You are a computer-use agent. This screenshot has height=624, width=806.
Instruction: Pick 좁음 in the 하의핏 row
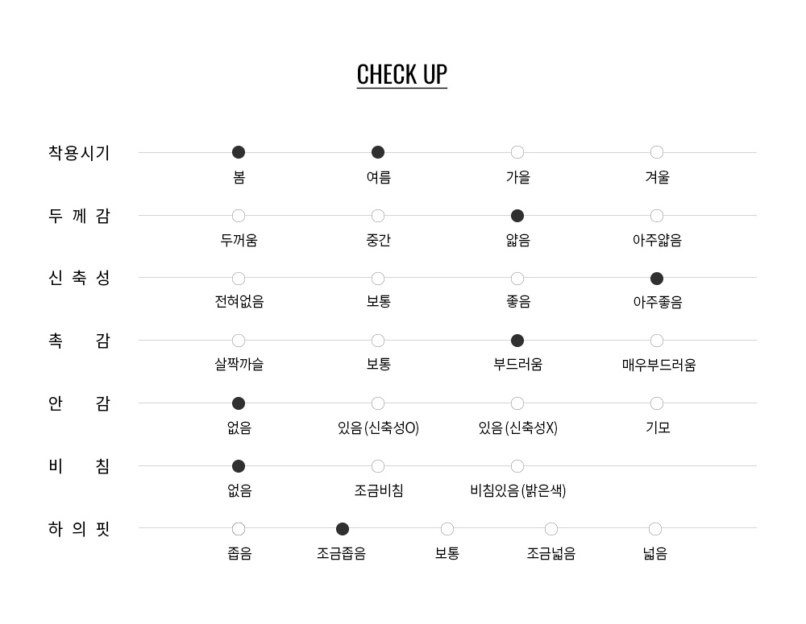(239, 528)
